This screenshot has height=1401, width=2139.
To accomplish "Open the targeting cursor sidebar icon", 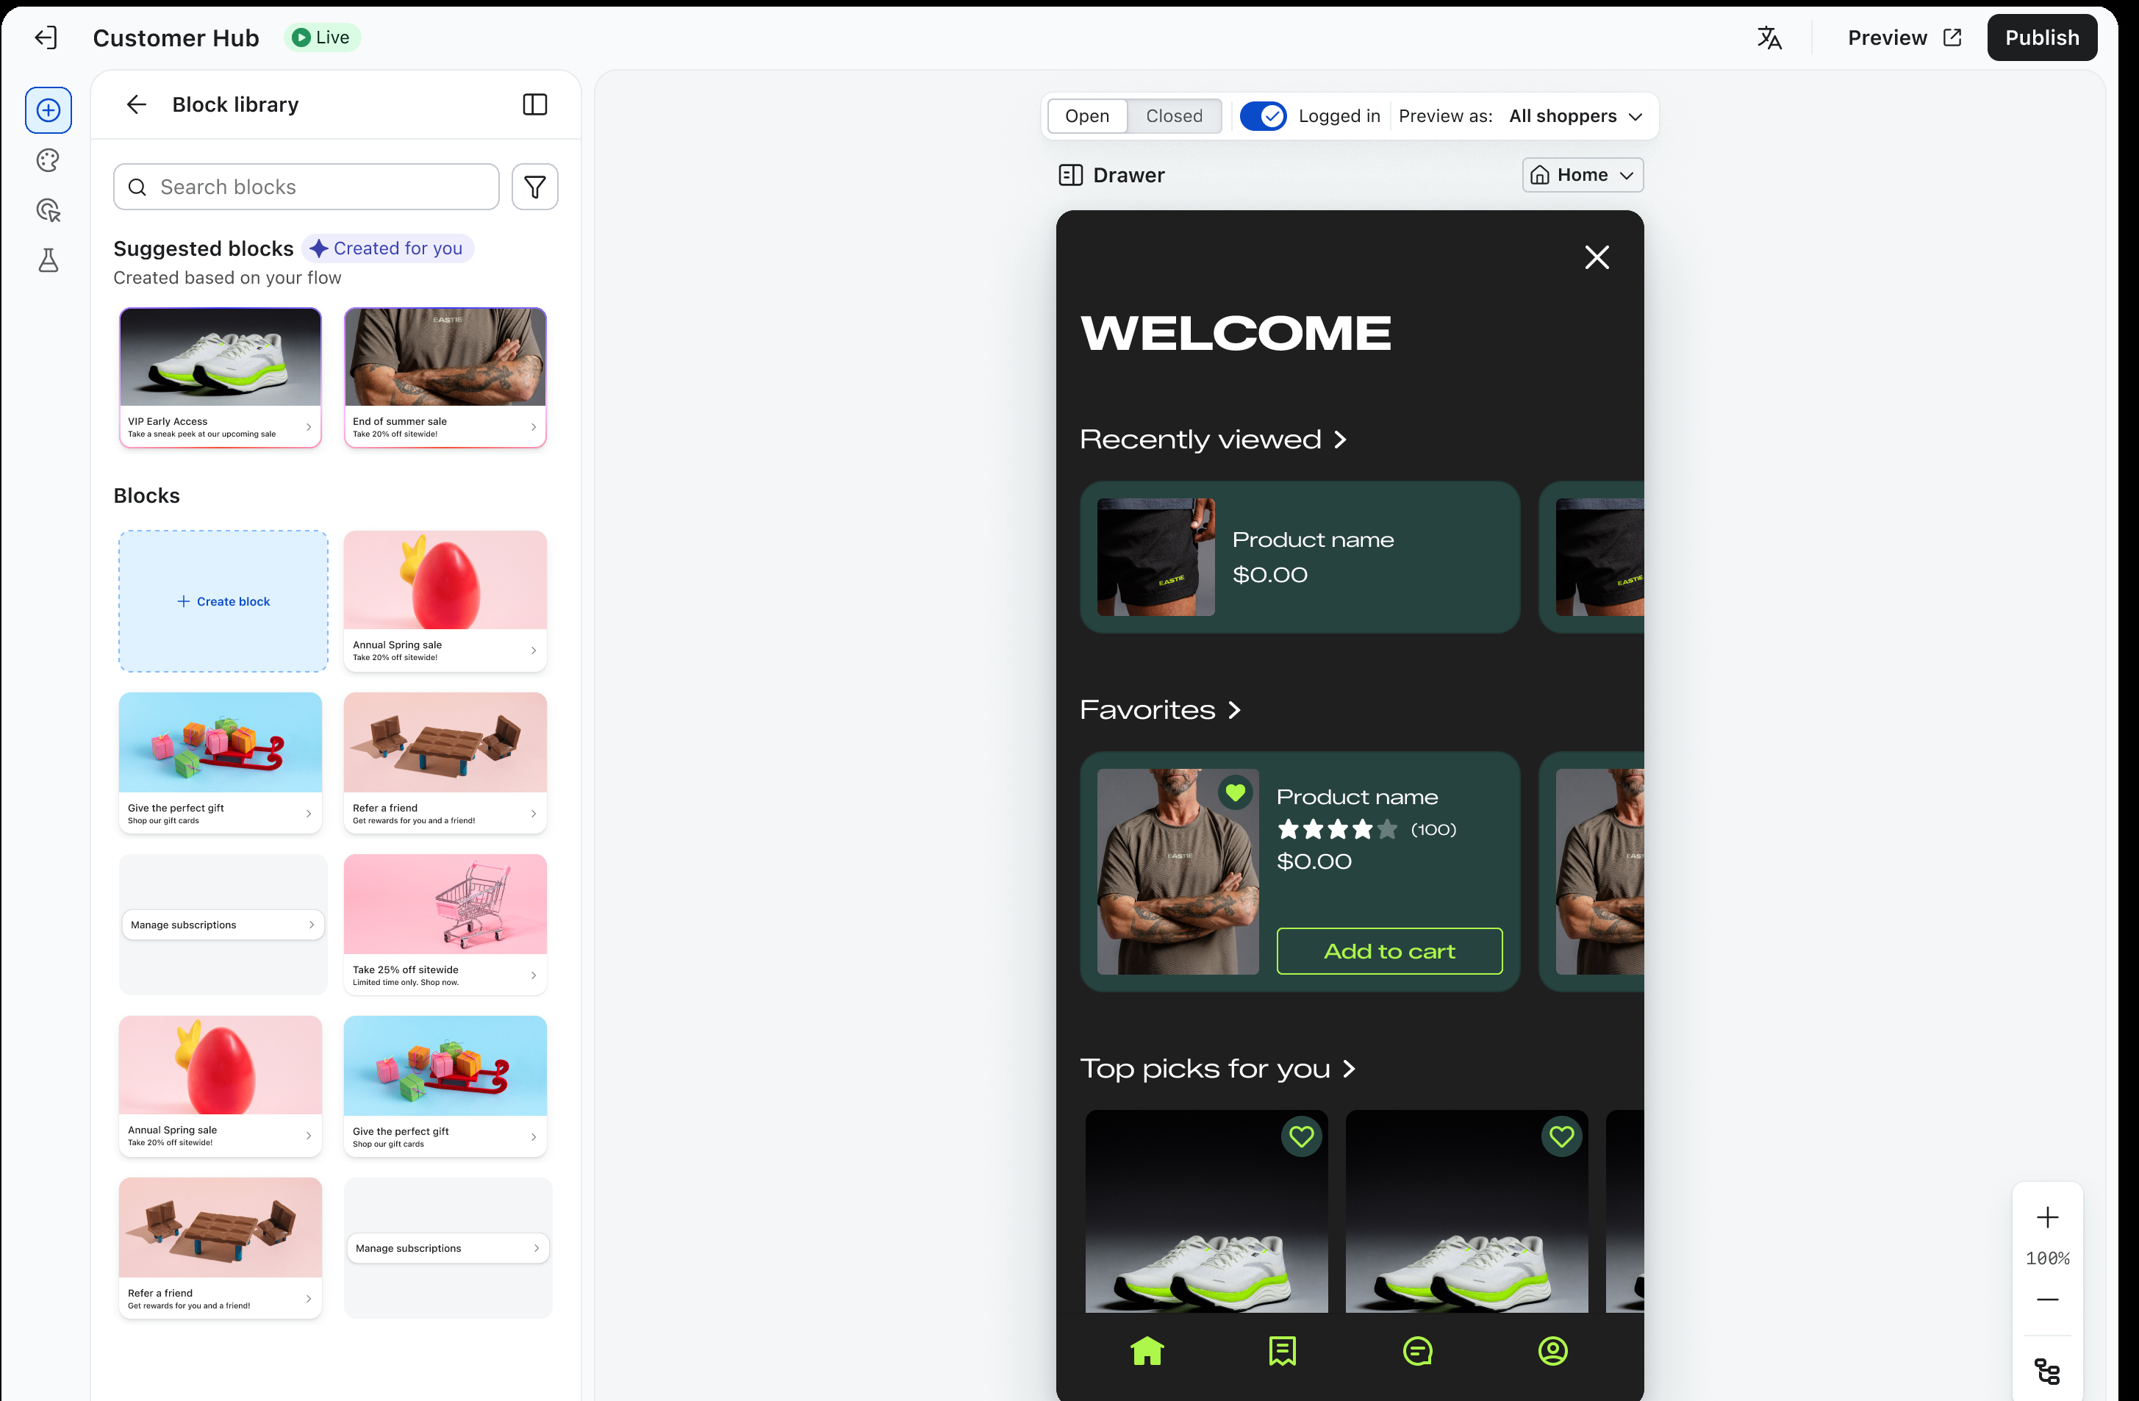I will 49,210.
